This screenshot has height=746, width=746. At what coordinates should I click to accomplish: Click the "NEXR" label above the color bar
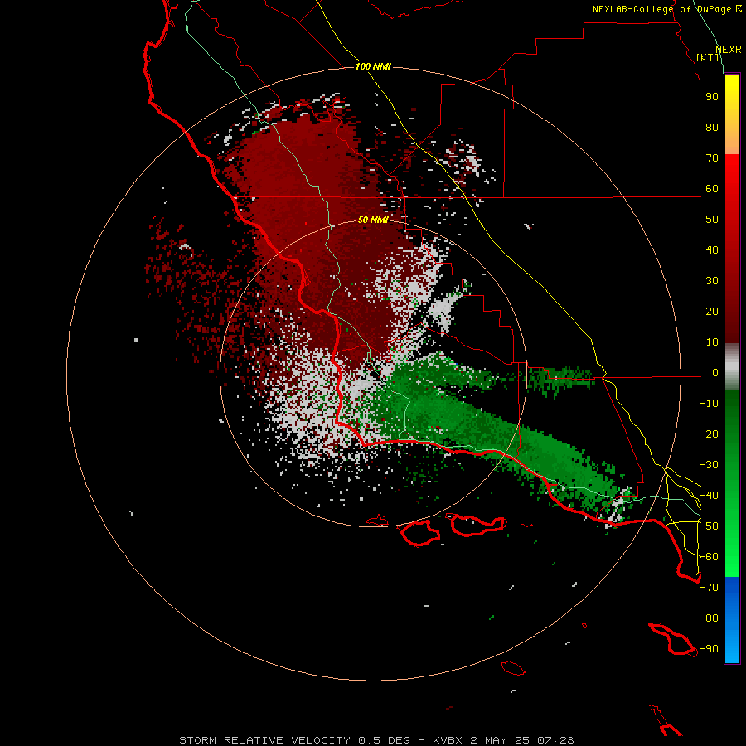[x=729, y=50]
